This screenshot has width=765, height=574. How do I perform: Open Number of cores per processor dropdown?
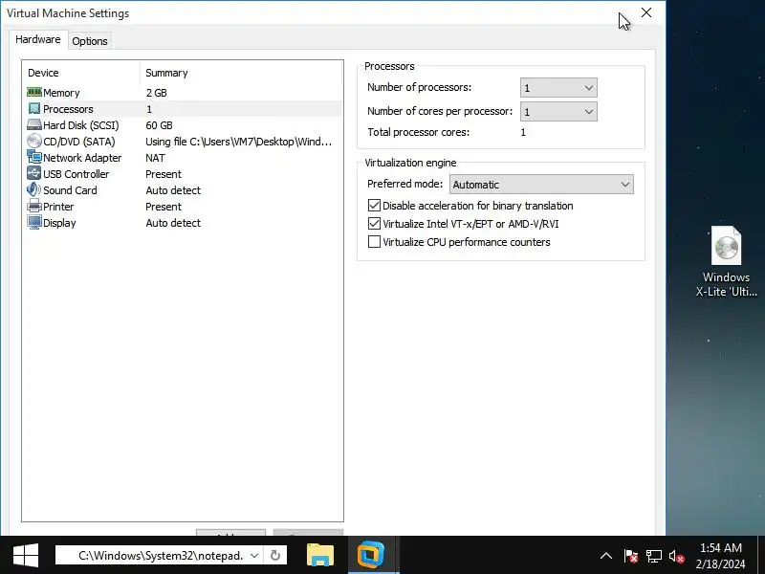558,112
